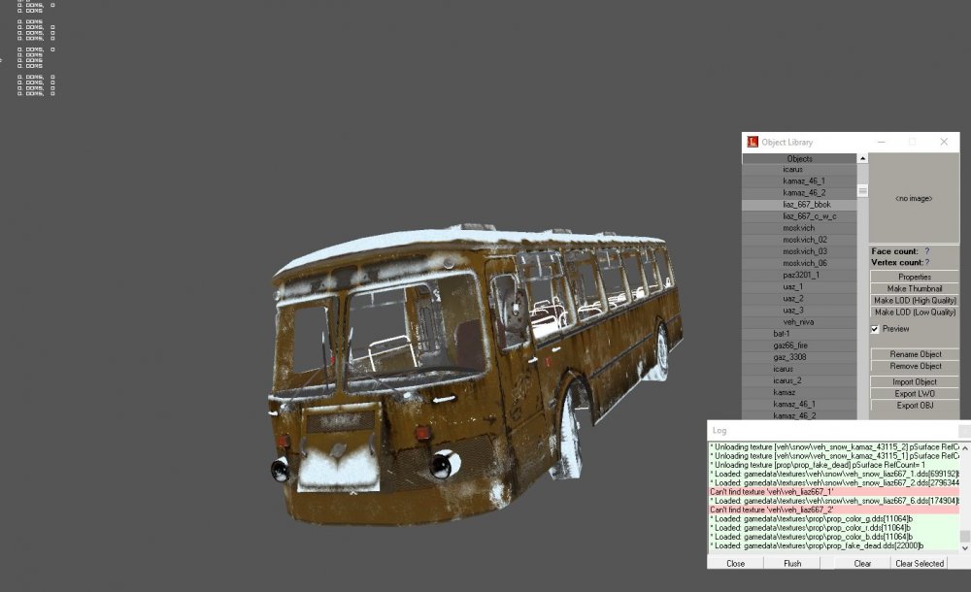Image resolution: width=971 pixels, height=592 pixels.
Task: Open Properties for the selected object
Action: (914, 277)
